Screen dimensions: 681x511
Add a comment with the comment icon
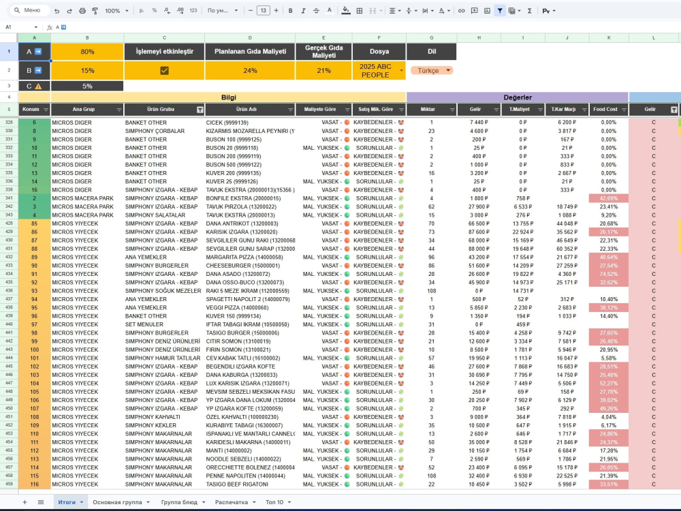pyautogui.click(x=475, y=11)
